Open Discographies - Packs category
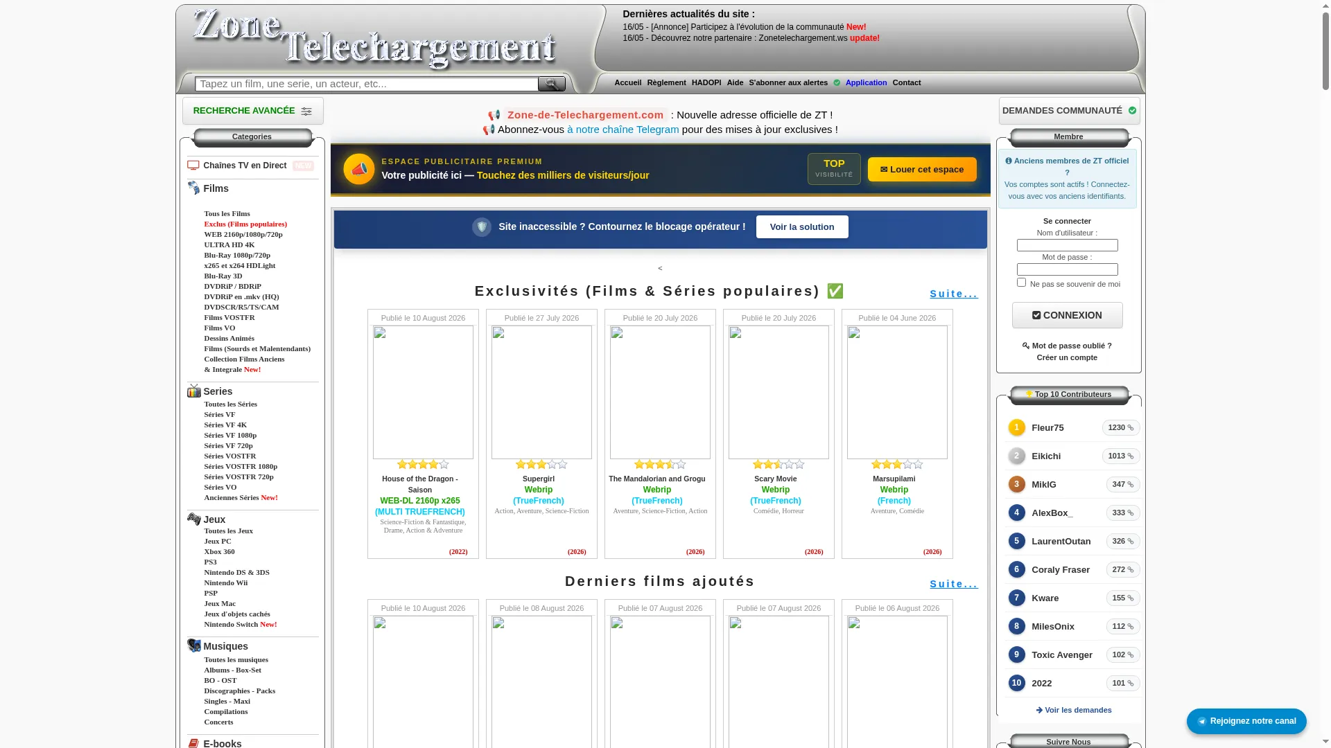Viewport: 1331px width, 748px height. [240, 691]
